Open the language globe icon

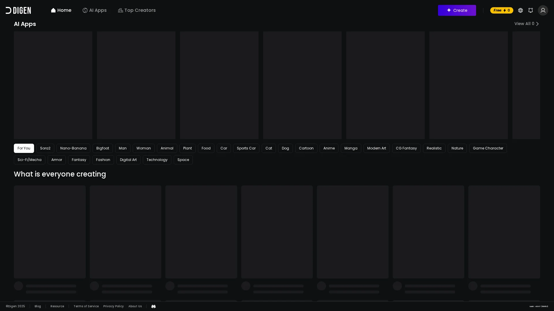[520, 10]
